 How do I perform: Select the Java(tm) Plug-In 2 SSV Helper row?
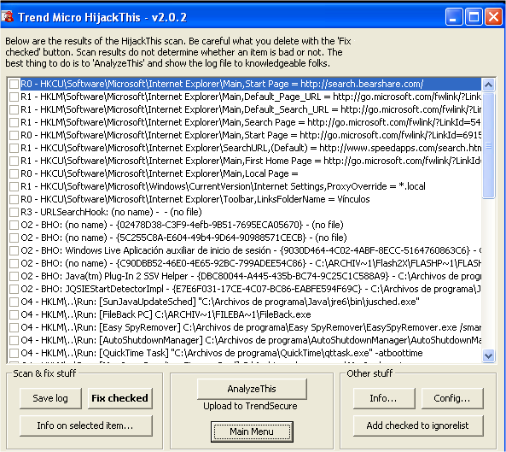tap(250, 276)
